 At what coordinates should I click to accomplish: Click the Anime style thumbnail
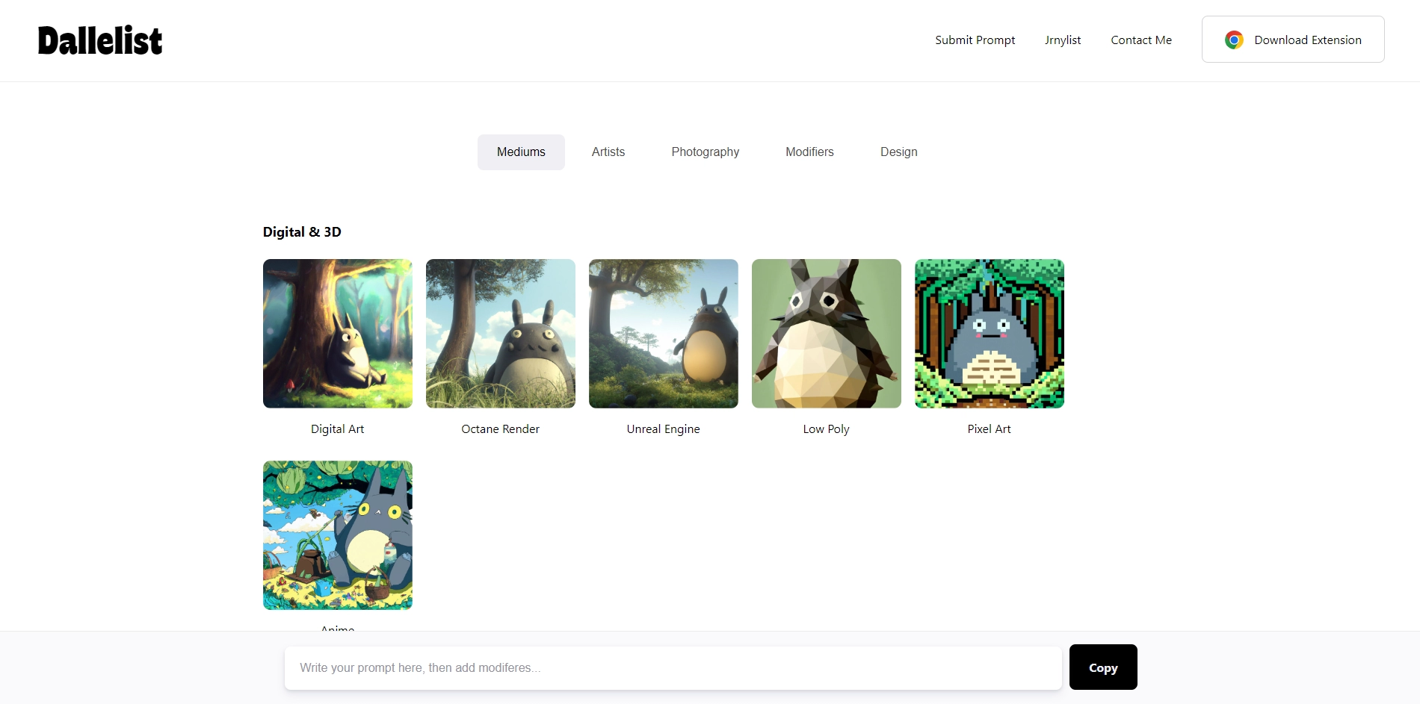coord(338,535)
